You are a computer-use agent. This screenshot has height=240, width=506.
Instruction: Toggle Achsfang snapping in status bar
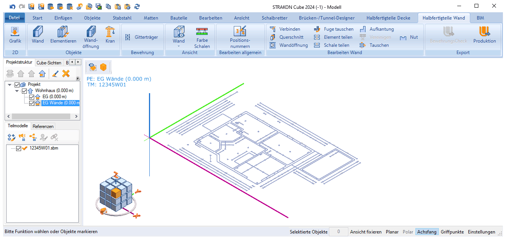427,232
